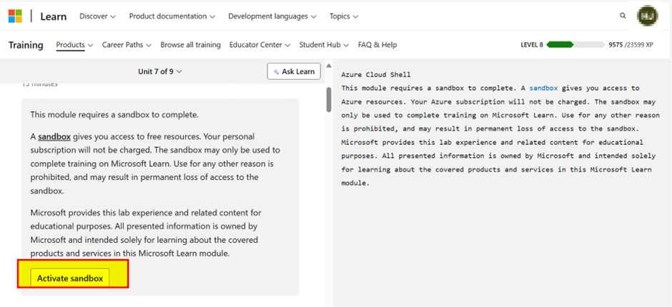Viewport: 672px width, 307px height.
Task: Expand the Educator Center dropdown
Action: click(x=260, y=44)
